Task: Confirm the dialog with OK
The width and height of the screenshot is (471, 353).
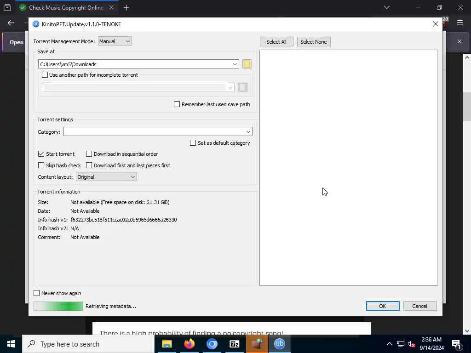Action: [382, 306]
